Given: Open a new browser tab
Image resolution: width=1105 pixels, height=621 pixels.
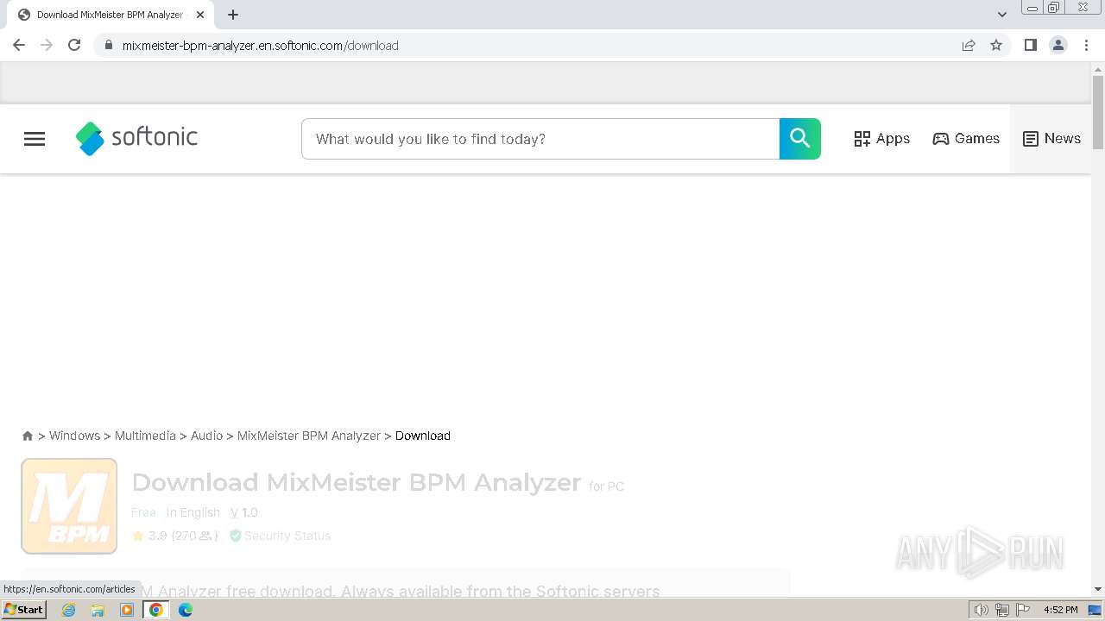Looking at the screenshot, I should (x=233, y=15).
